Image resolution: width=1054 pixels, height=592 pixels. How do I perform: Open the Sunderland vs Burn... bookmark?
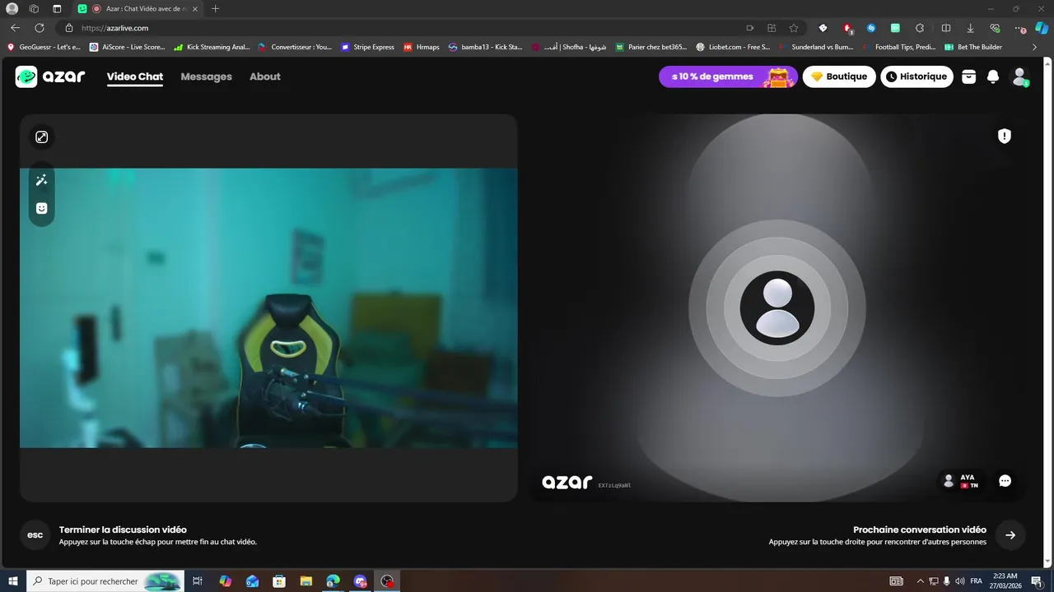coord(816,47)
